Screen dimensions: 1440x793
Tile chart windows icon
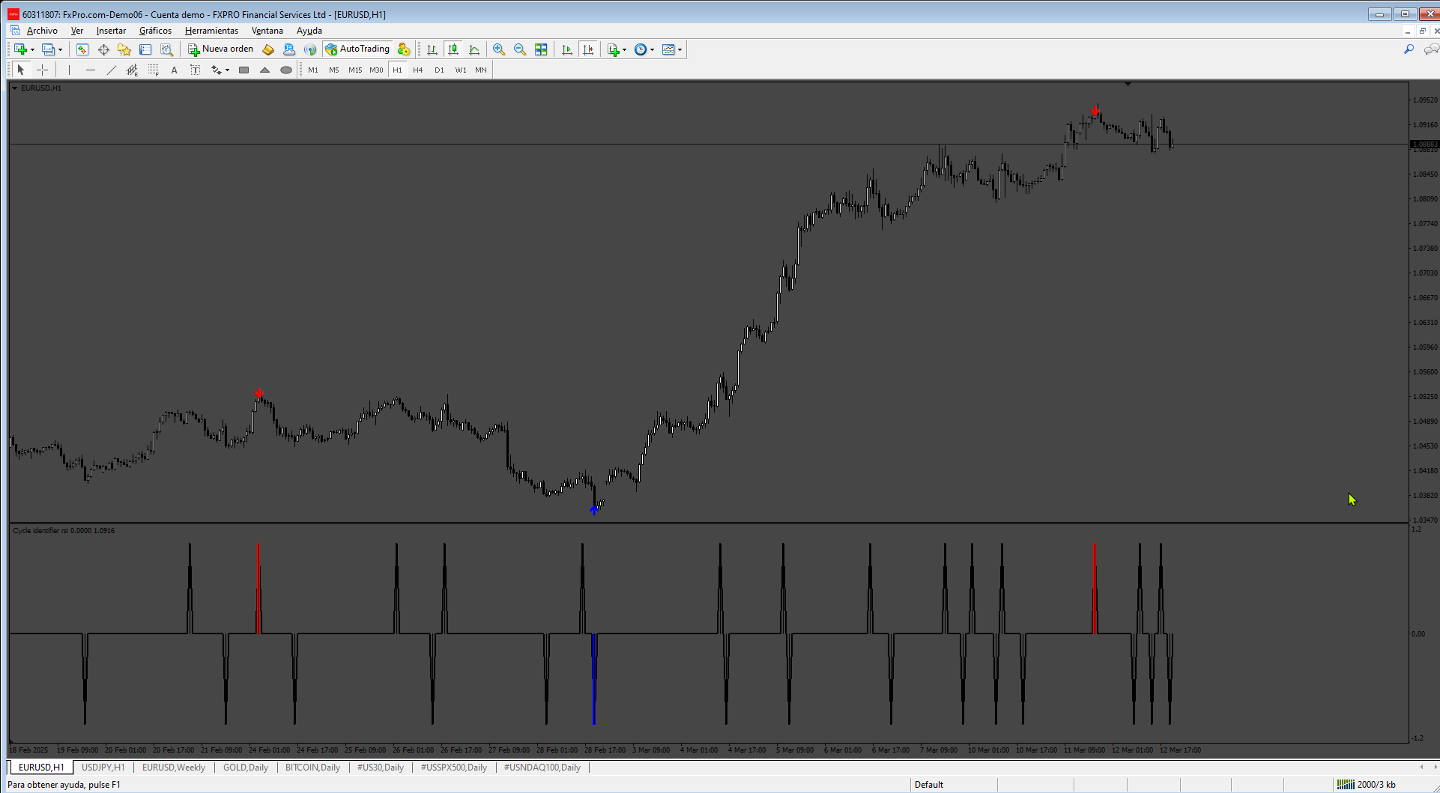(x=541, y=49)
